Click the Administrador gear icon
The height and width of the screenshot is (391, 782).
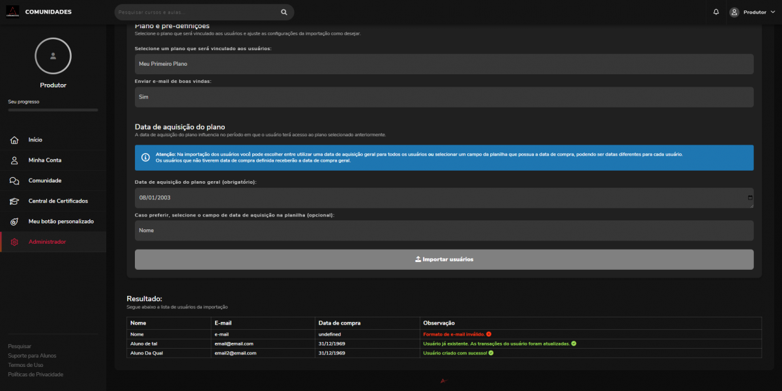pyautogui.click(x=14, y=242)
